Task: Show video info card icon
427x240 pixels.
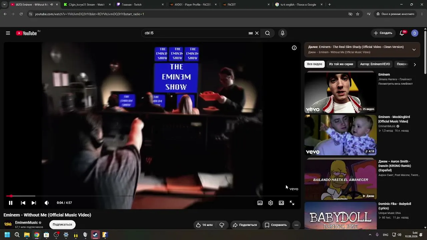Action: point(294,48)
